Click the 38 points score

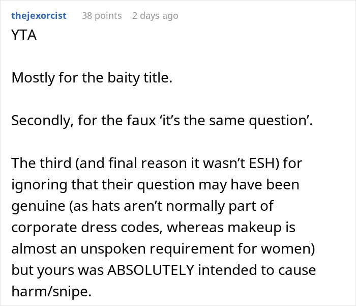[102, 16]
